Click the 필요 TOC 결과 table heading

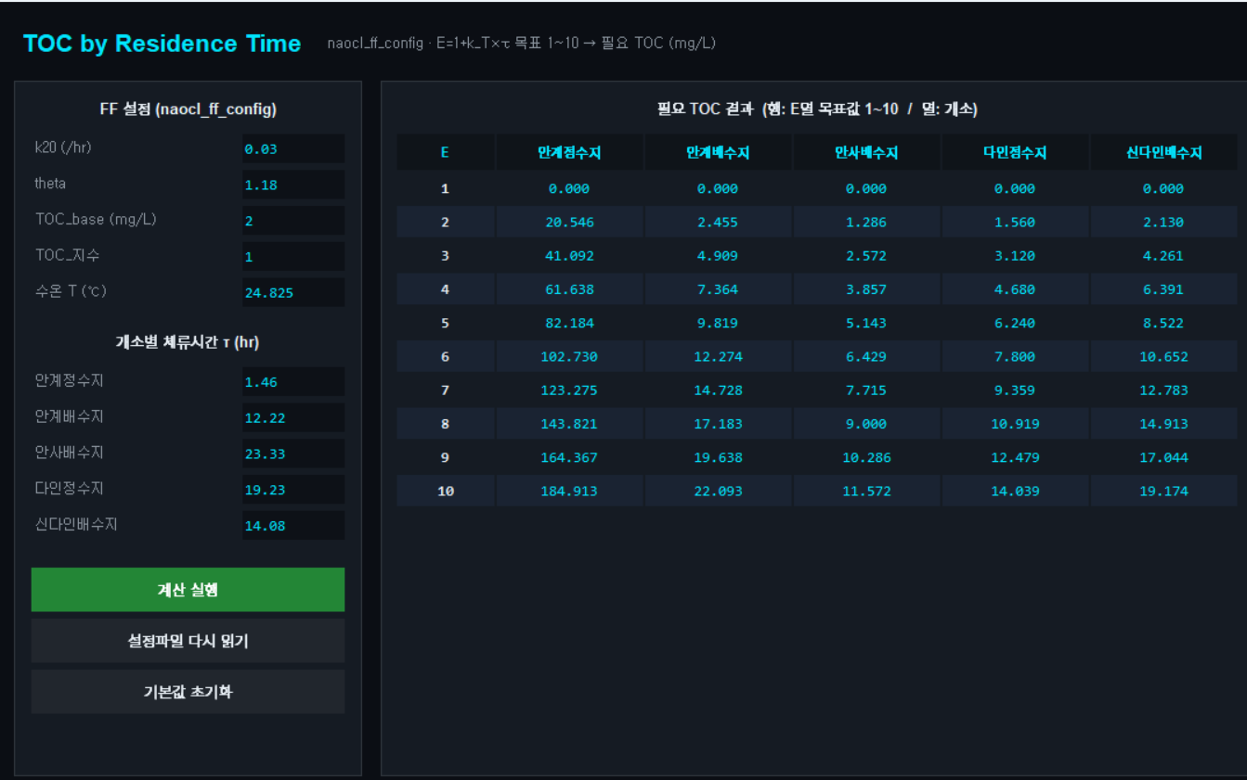pyautogui.click(x=817, y=109)
